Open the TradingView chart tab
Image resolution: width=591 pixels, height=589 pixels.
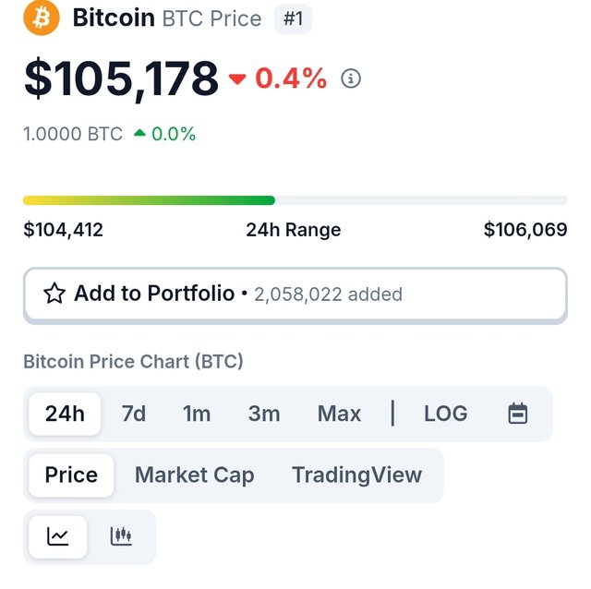click(356, 475)
